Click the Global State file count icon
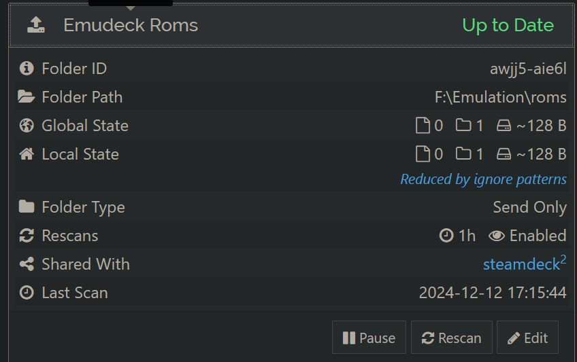 423,126
